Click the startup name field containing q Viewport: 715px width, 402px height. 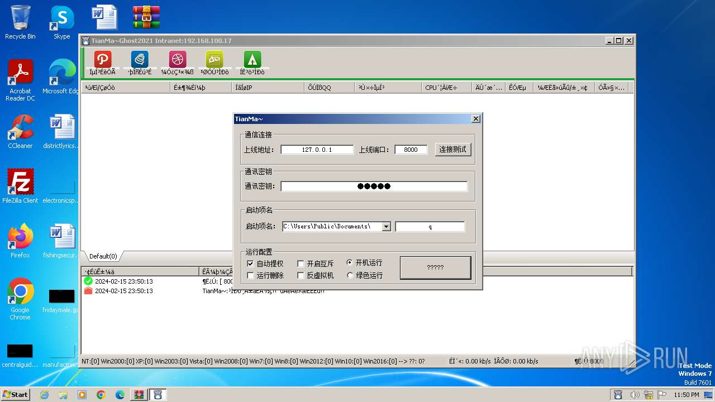pyautogui.click(x=430, y=227)
